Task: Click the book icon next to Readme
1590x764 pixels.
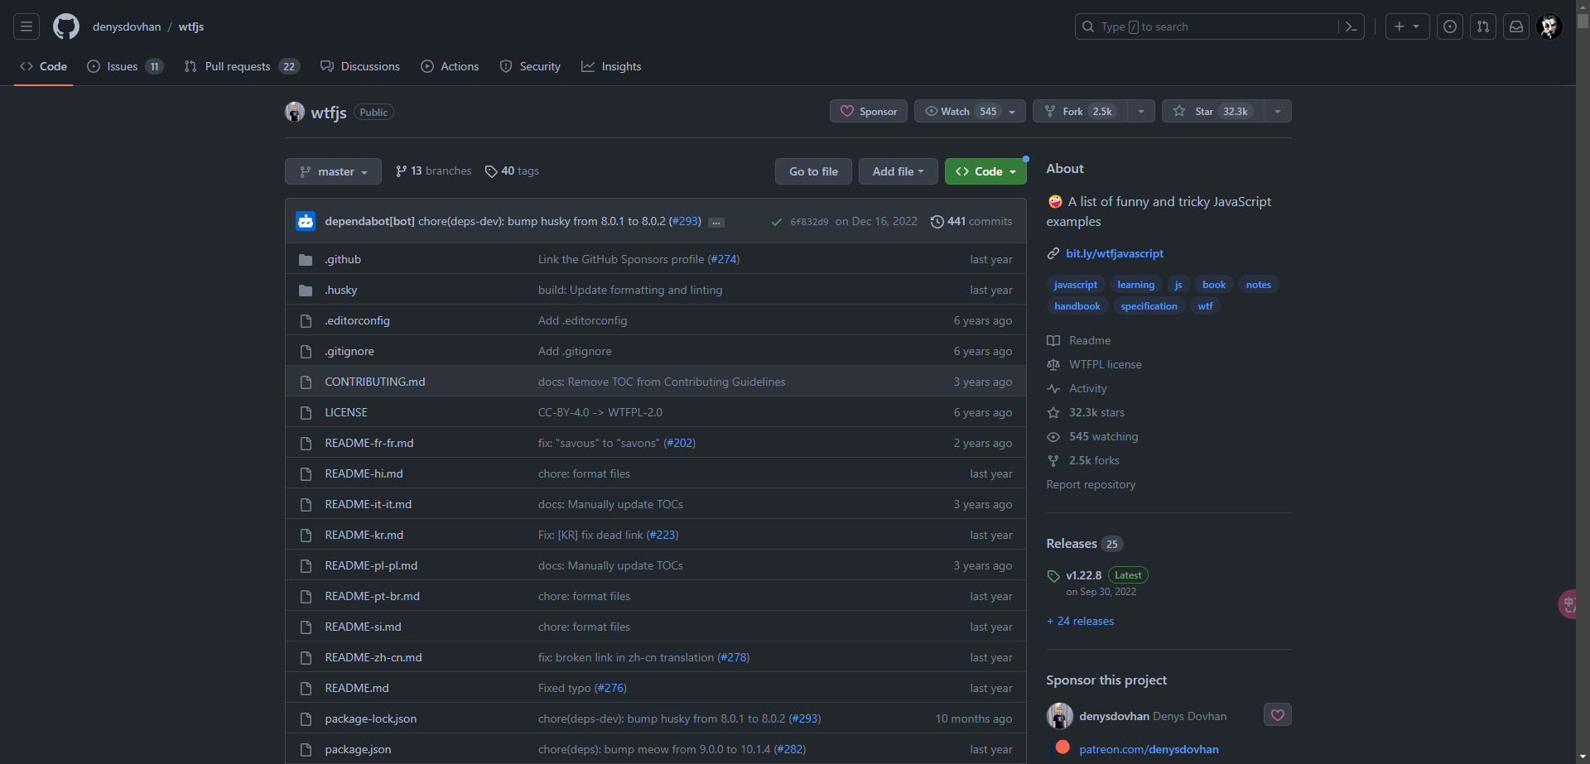Action: point(1053,340)
